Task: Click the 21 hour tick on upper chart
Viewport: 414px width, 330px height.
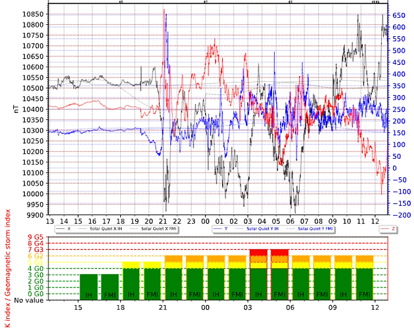Action: point(163,223)
